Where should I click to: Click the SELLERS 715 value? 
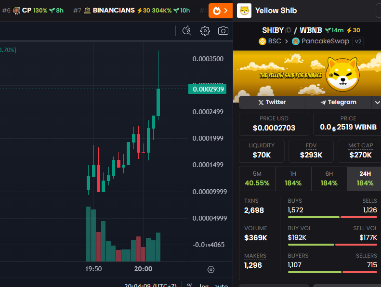372,265
